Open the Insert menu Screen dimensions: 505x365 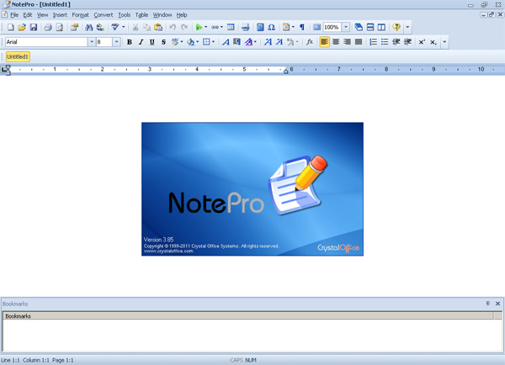[x=60, y=15]
